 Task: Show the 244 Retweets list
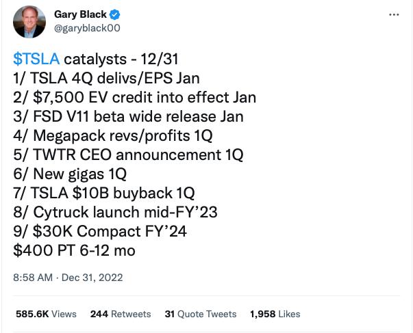pyautogui.click(x=121, y=314)
